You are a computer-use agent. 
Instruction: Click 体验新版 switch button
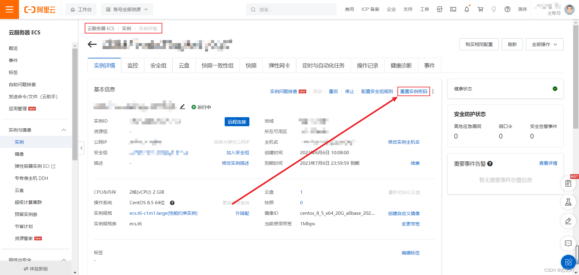[x=36, y=269]
